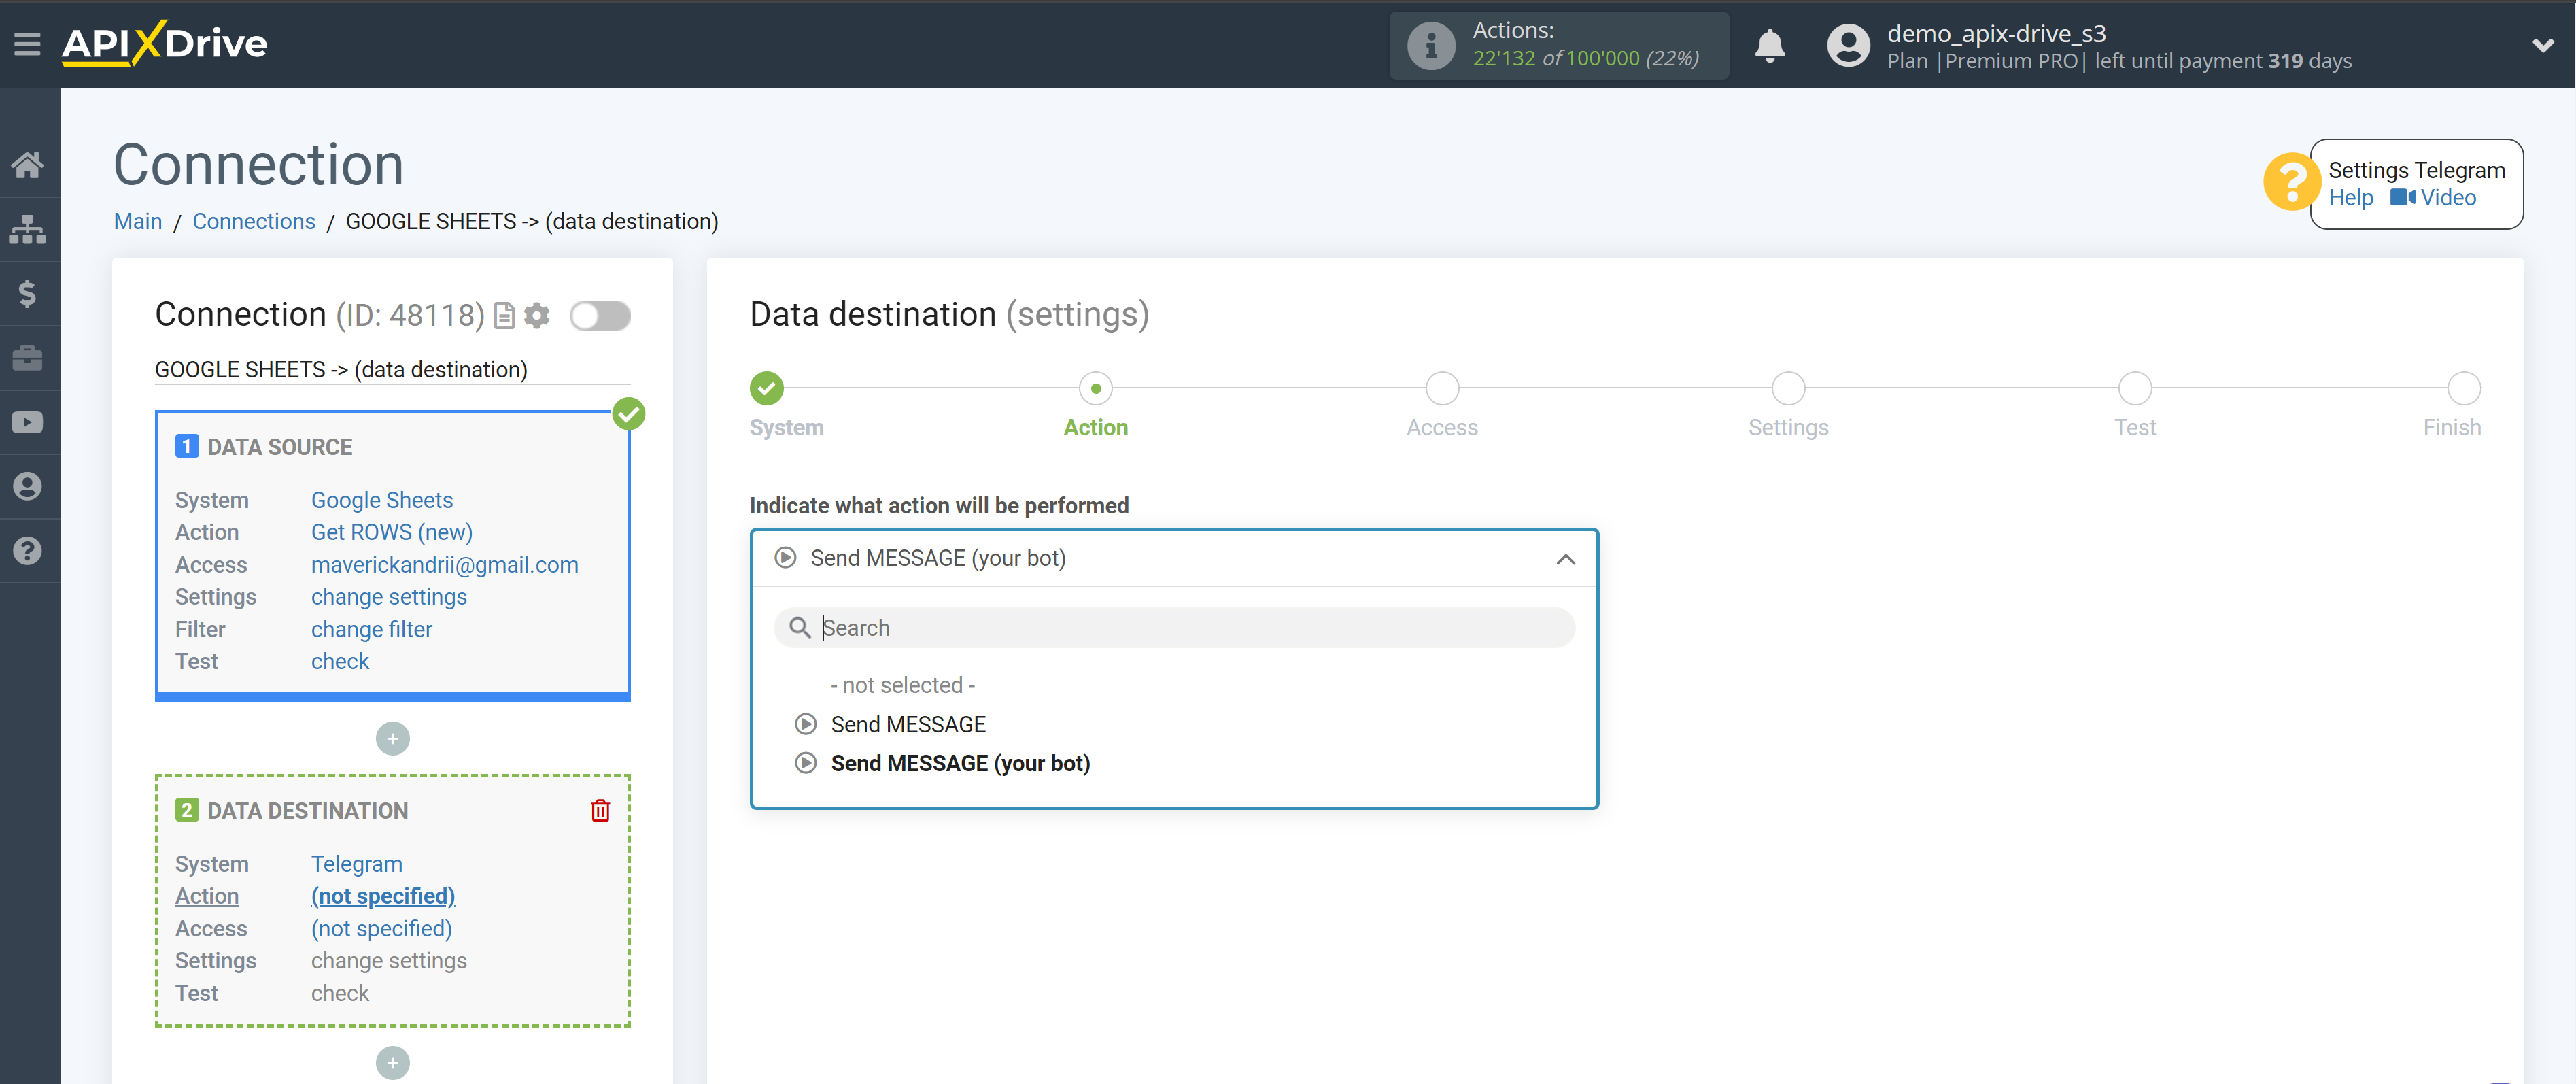Open the hamburger menu
This screenshot has width=2576, height=1084.
point(27,44)
